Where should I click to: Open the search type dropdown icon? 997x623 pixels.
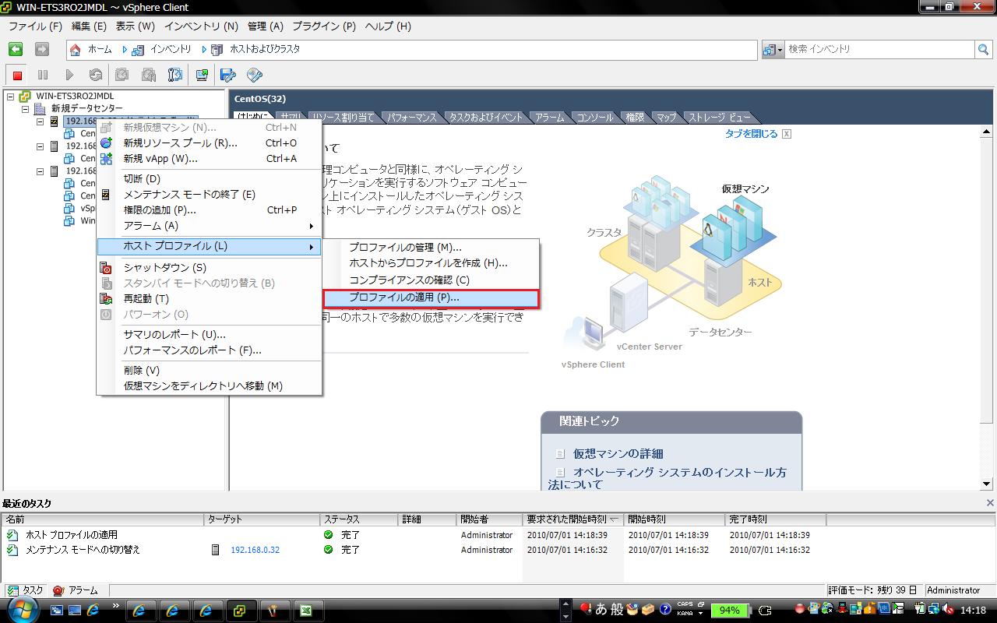(x=773, y=49)
